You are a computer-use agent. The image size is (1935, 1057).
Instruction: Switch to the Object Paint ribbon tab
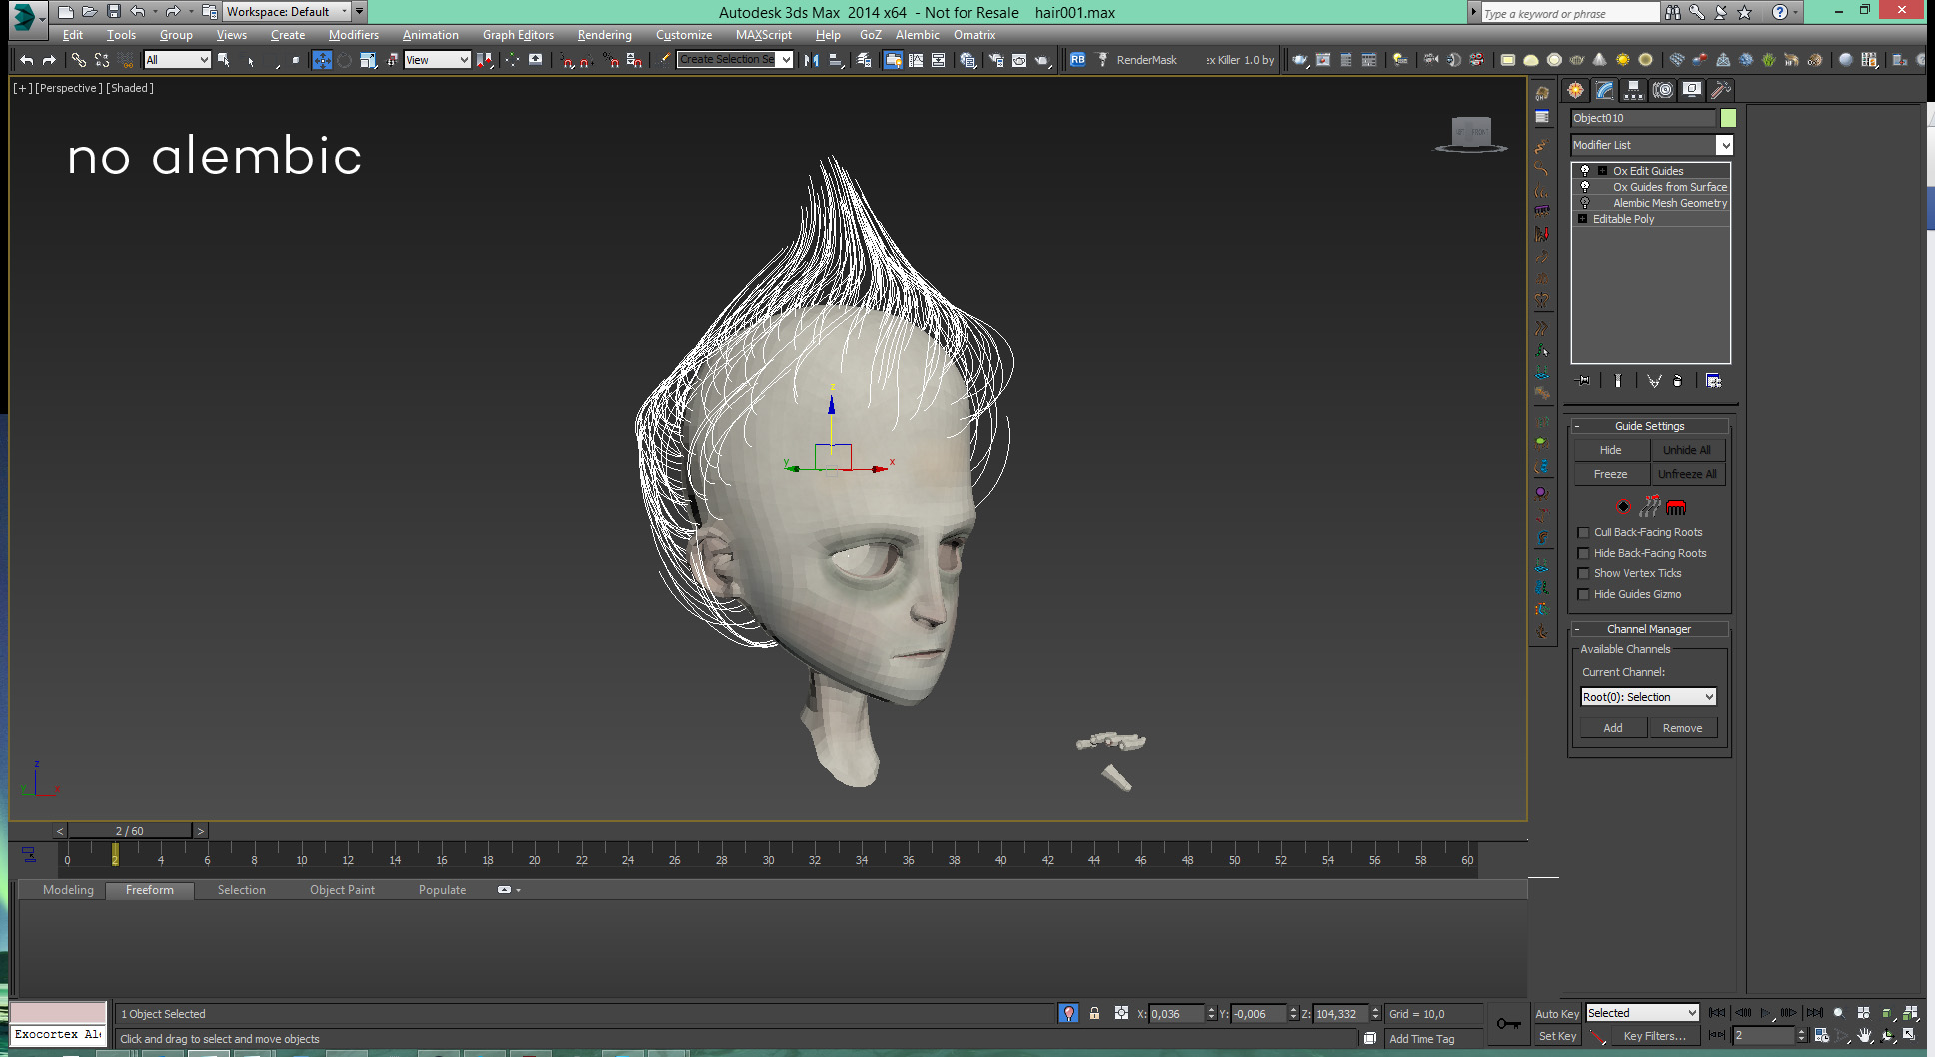point(342,890)
